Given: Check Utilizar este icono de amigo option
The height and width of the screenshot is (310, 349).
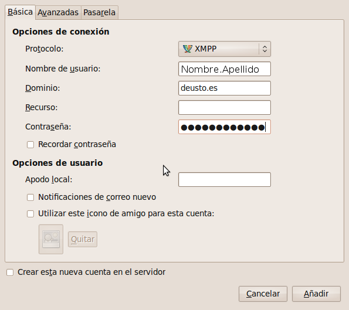Looking at the screenshot, I should [31, 214].
